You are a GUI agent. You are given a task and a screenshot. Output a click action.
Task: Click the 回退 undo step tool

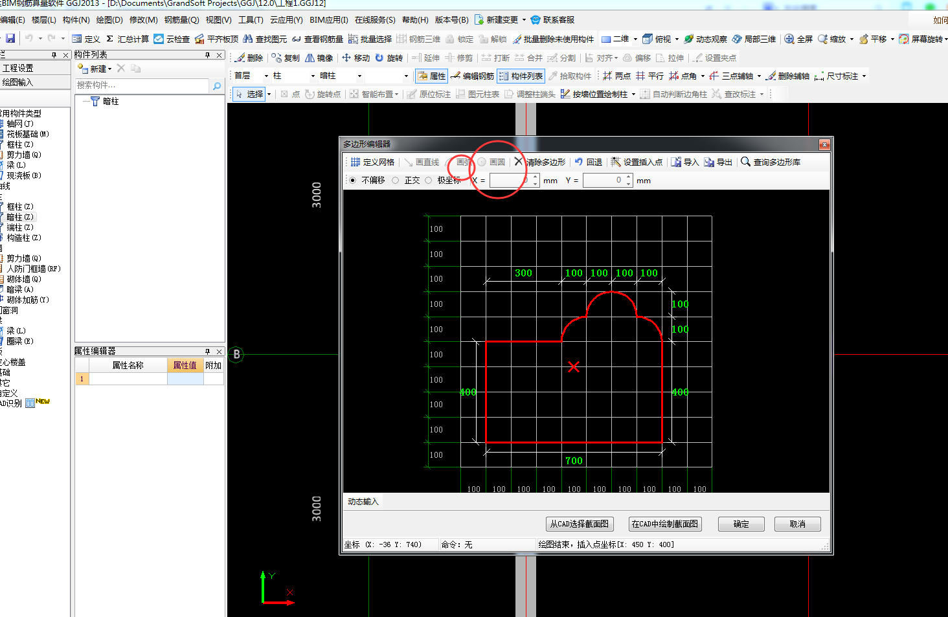[588, 162]
